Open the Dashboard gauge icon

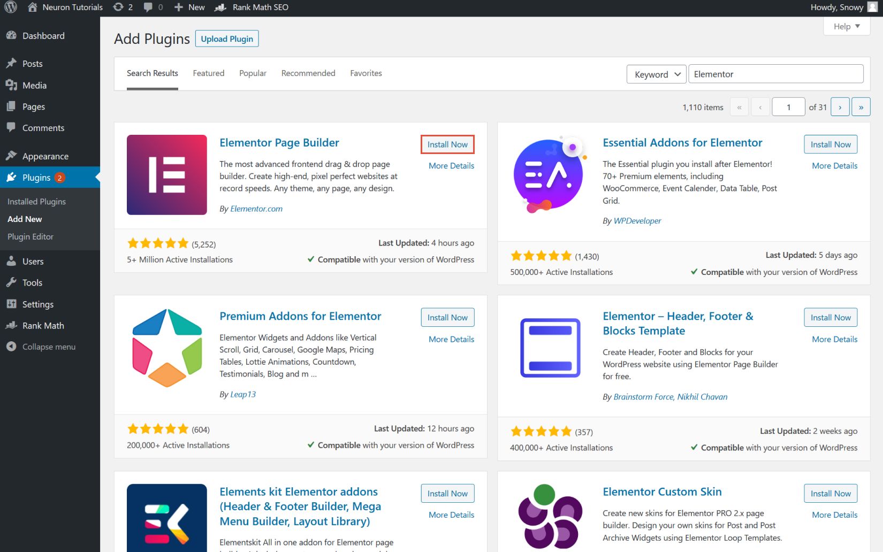[x=12, y=35]
